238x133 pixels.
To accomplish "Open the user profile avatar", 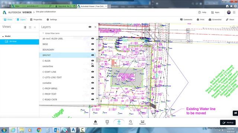I will click(x=229, y=12).
